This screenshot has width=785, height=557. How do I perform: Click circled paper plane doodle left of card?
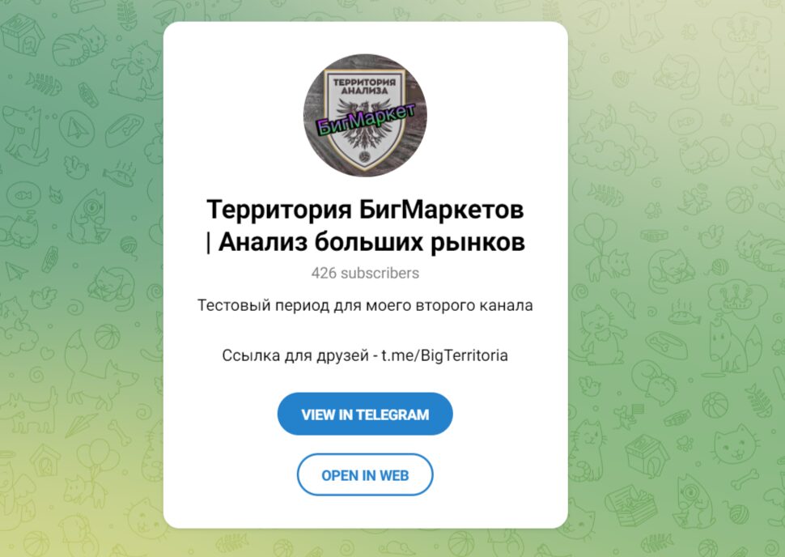tap(77, 129)
